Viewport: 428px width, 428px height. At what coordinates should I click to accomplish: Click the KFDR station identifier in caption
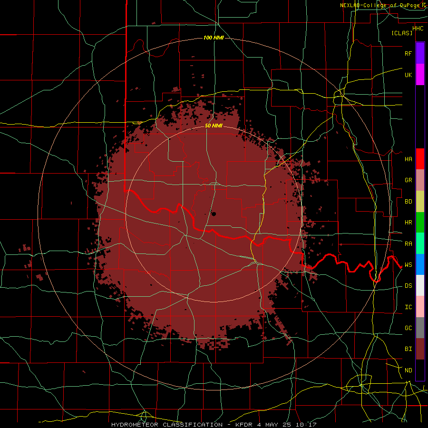[x=244, y=425]
